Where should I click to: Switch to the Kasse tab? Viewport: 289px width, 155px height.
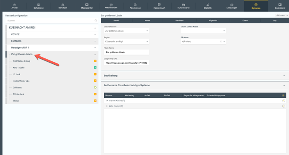click(x=147, y=21)
